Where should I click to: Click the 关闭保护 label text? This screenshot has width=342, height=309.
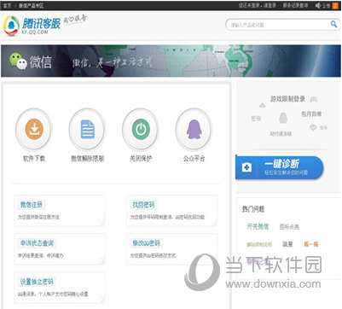click(141, 159)
